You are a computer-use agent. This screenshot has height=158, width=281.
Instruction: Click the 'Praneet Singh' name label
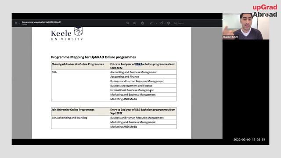[x=231, y=37]
